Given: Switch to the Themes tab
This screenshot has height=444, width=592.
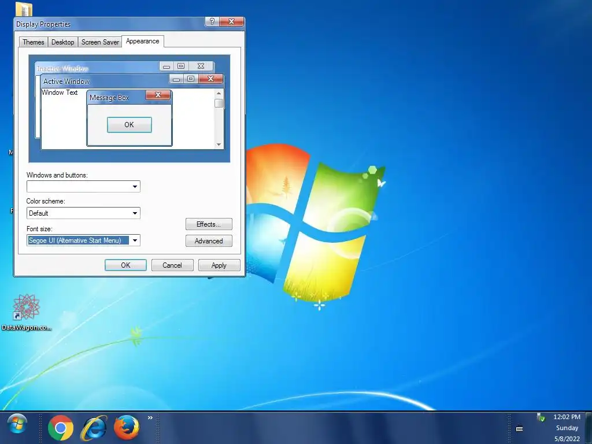Looking at the screenshot, I should [x=33, y=42].
